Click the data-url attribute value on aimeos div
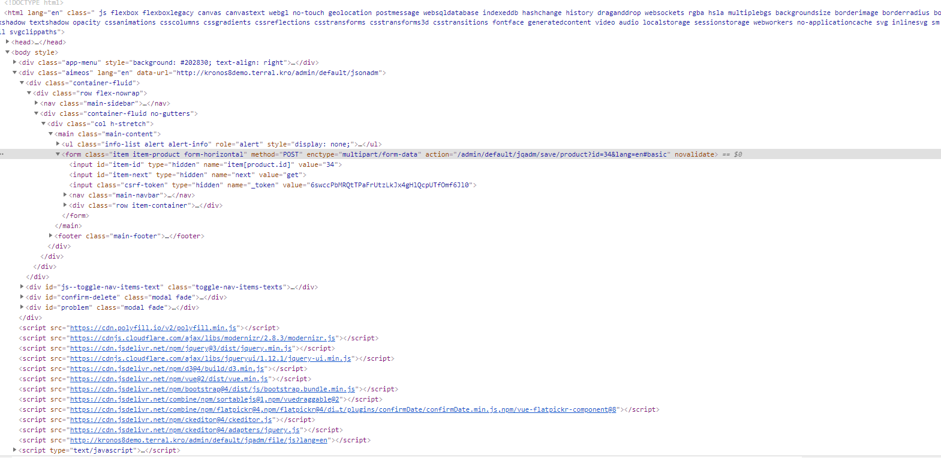 278,73
